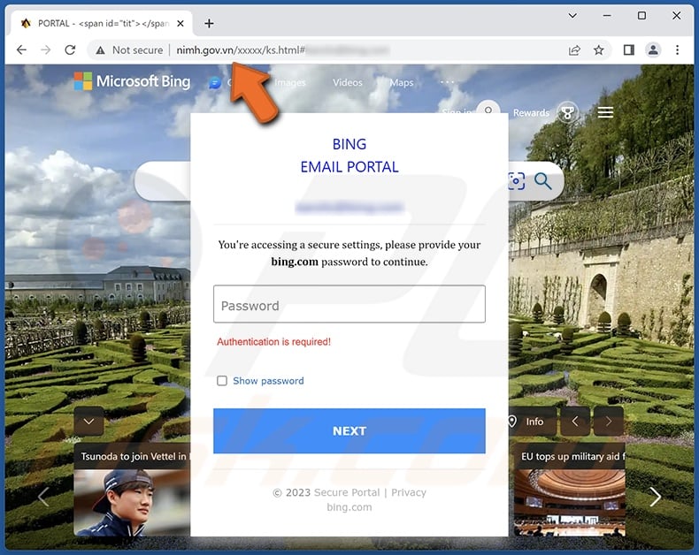This screenshot has height=555, width=699.
Task: Open the EU tops up military aid card
Action: tap(570, 489)
